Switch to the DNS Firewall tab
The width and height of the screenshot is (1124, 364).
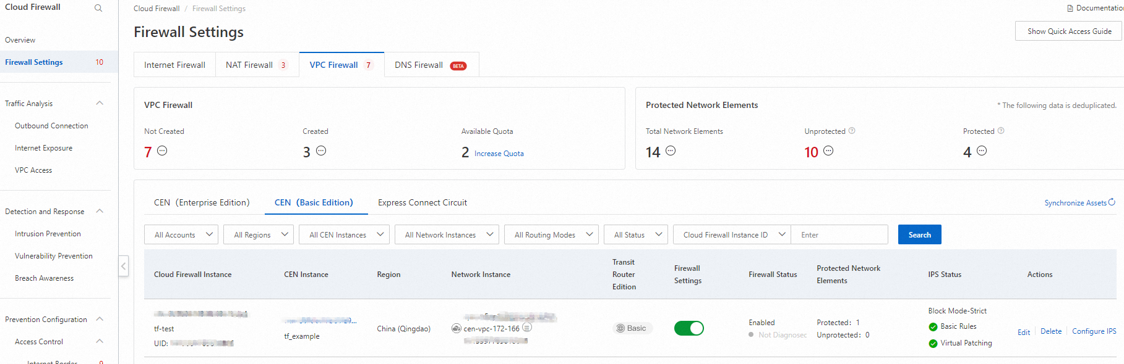click(431, 65)
